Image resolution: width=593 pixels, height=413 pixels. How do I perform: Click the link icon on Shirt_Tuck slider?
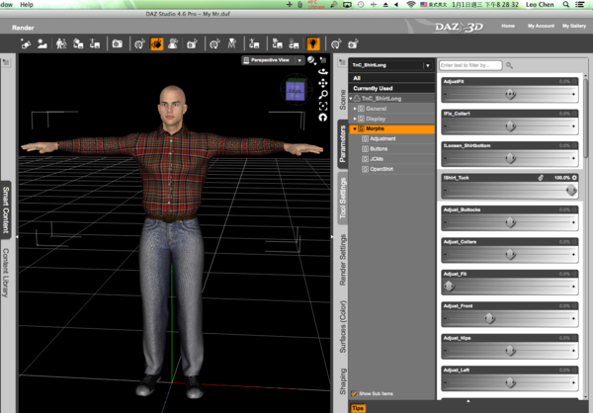tap(541, 177)
